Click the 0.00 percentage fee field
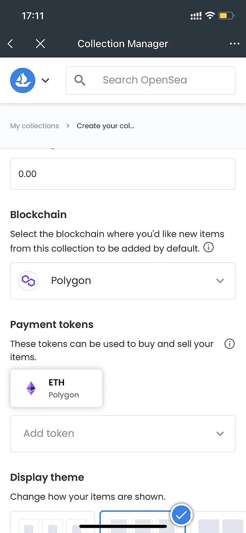Viewport: 246px width, 533px height. coord(123,174)
